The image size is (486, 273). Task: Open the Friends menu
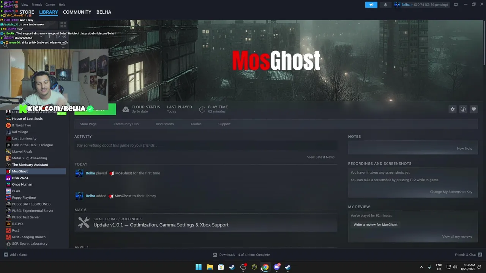[37, 5]
